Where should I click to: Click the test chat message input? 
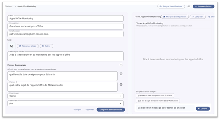pyautogui.click(x=165, y=108)
